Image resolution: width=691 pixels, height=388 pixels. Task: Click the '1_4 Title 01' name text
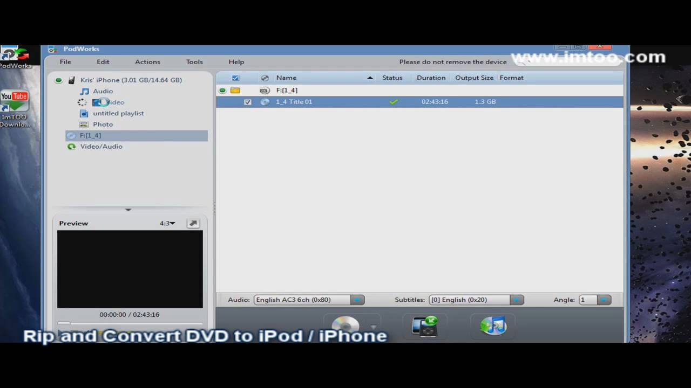(294, 102)
